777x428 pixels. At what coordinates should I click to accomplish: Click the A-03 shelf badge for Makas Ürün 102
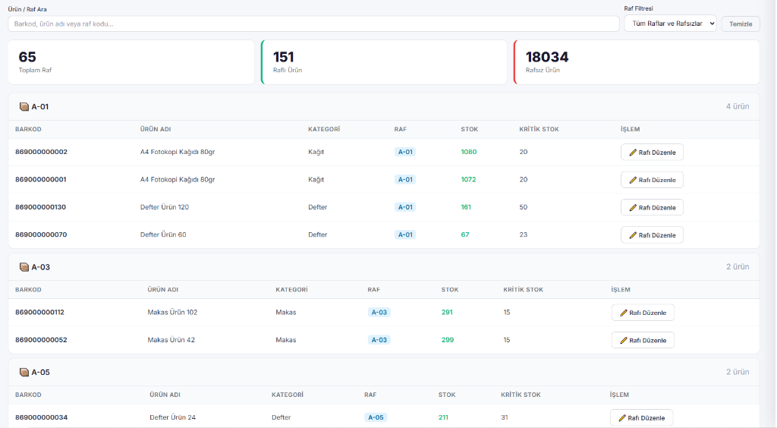379,312
